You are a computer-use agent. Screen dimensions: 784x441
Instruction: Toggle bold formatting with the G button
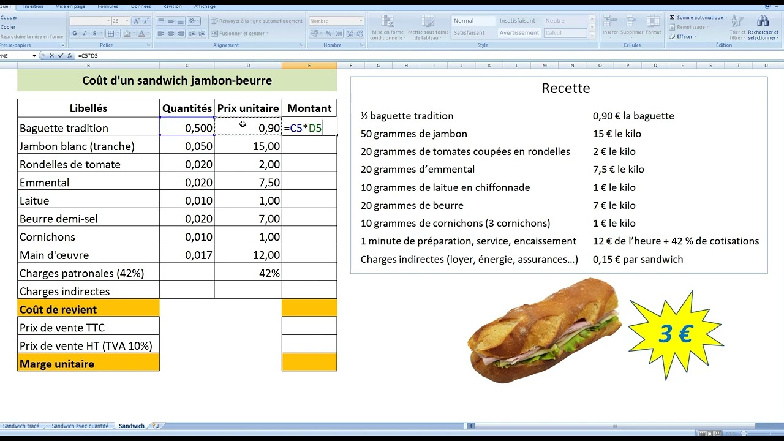(x=74, y=33)
